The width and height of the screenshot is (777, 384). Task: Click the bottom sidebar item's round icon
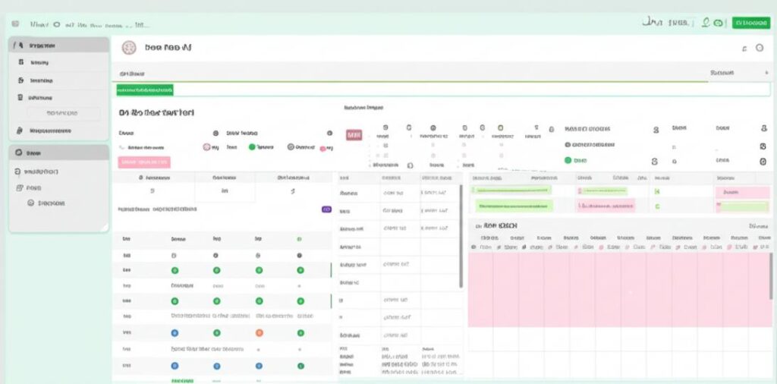[31, 203]
